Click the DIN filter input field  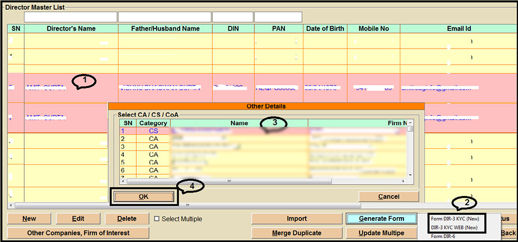coord(233,17)
